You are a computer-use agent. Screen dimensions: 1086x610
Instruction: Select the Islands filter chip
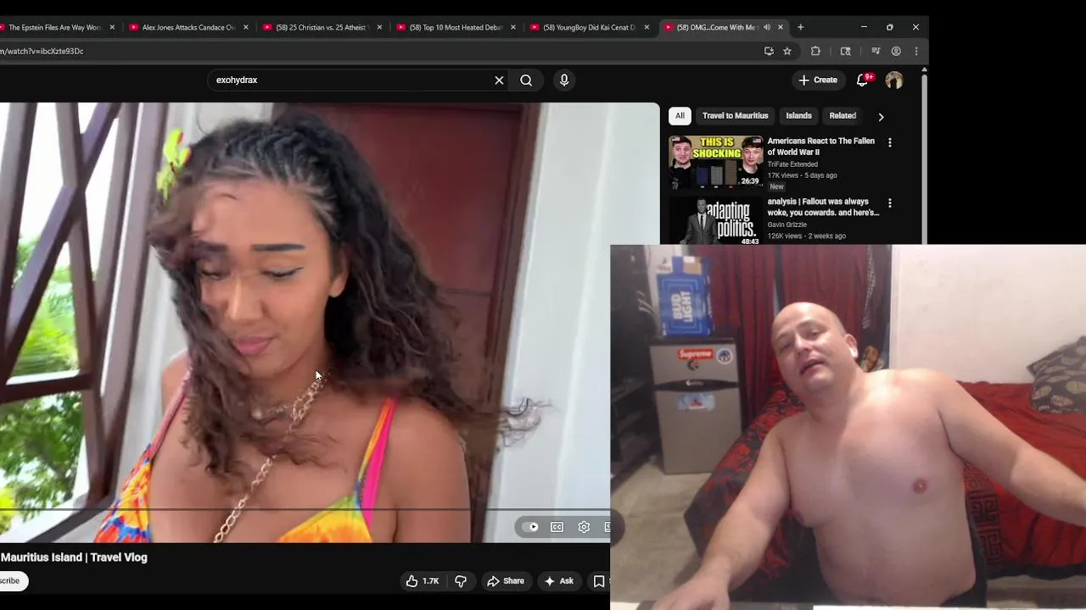798,116
